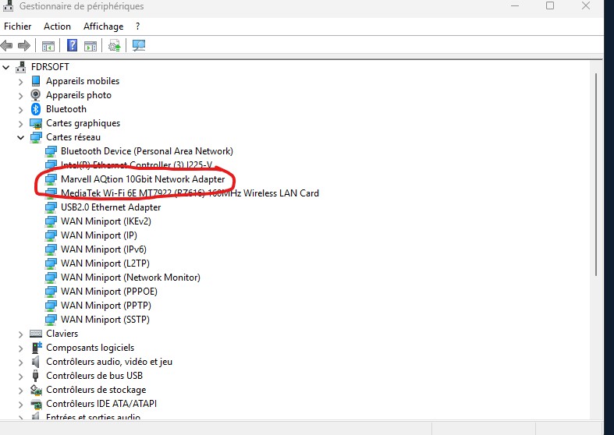Image resolution: width=614 pixels, height=435 pixels.
Task: Select Marvell AQtion 10Gbit Network Adapter
Action: [x=143, y=179]
